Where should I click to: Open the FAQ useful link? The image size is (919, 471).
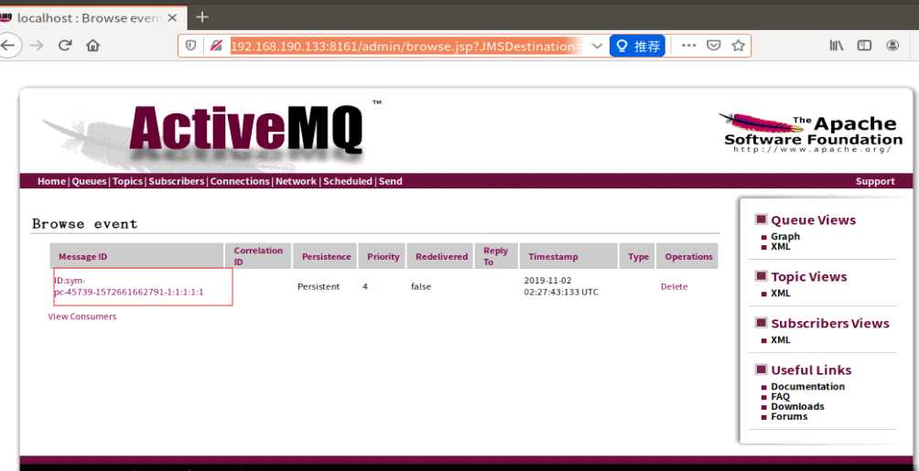click(780, 397)
